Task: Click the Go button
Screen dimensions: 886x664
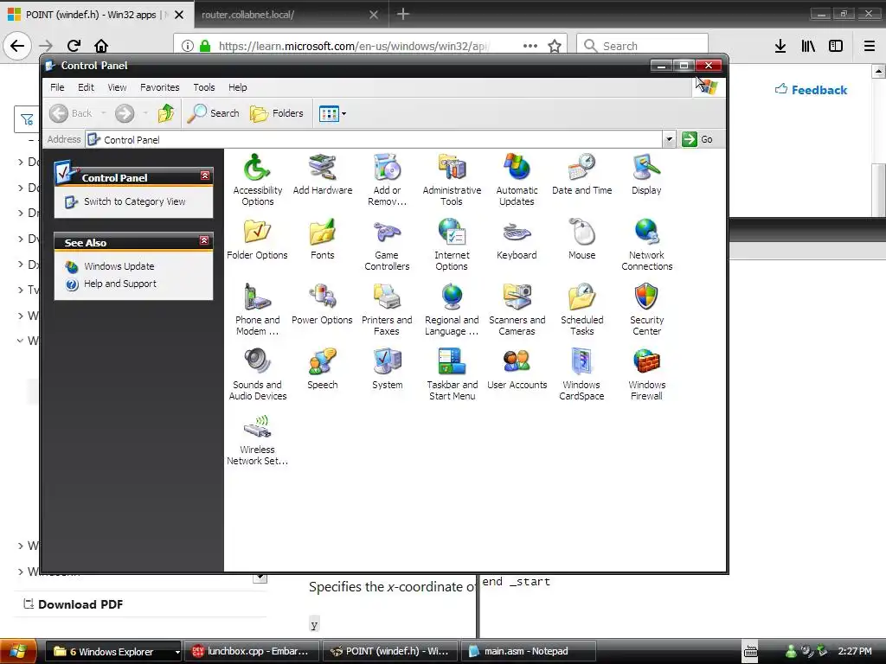Action: tap(697, 139)
